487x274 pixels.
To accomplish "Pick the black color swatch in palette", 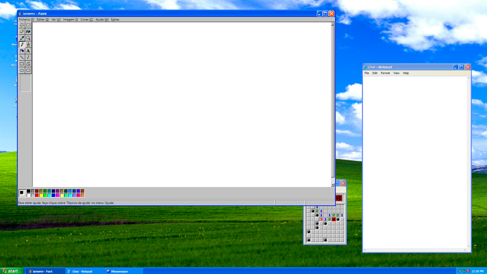I will pyautogui.click(x=29, y=191).
